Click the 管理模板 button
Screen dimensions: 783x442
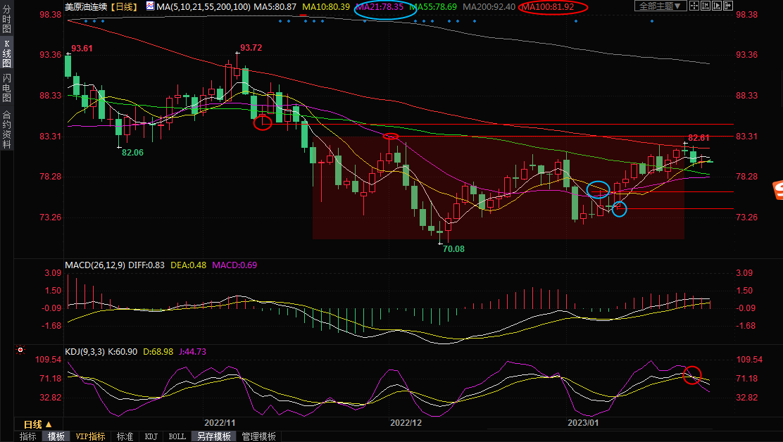tap(258, 436)
